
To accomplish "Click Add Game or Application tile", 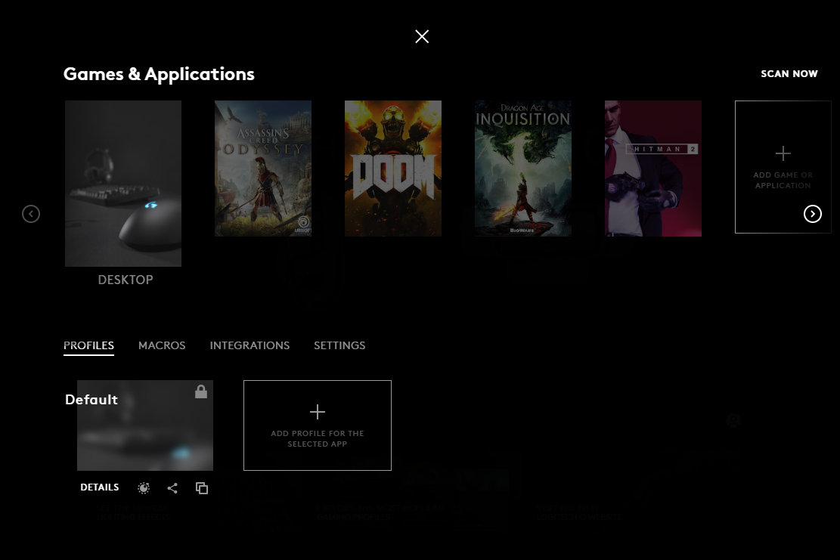I will click(x=783, y=167).
